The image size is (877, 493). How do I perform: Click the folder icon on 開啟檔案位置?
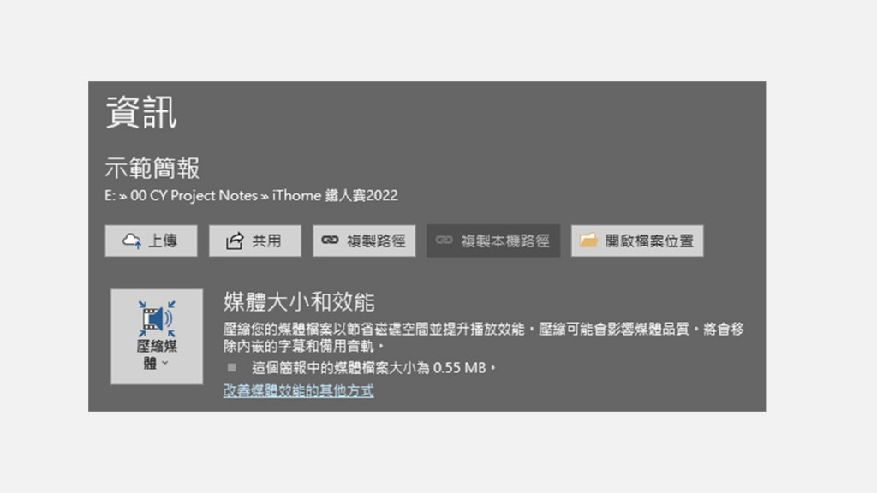coord(588,241)
